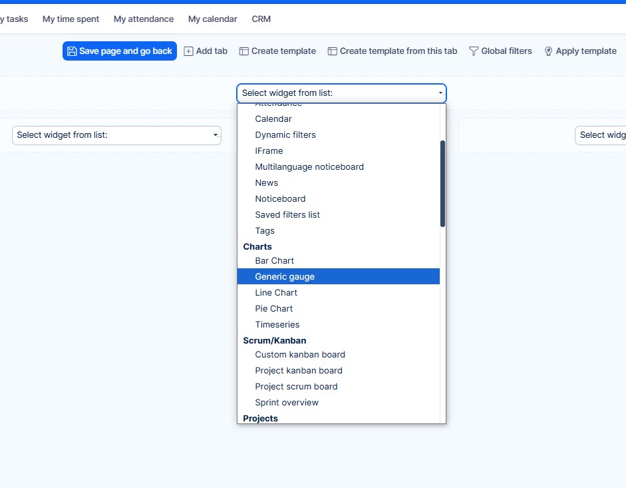
Task: Select the Bar Chart widget option
Action: (274, 260)
